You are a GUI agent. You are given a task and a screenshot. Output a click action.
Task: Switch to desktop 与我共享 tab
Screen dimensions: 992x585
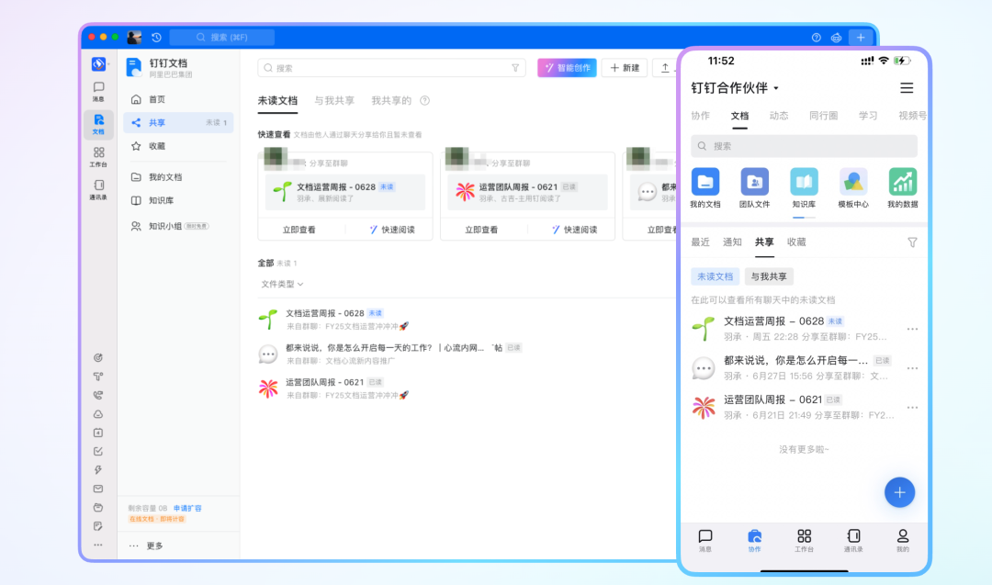click(x=334, y=100)
